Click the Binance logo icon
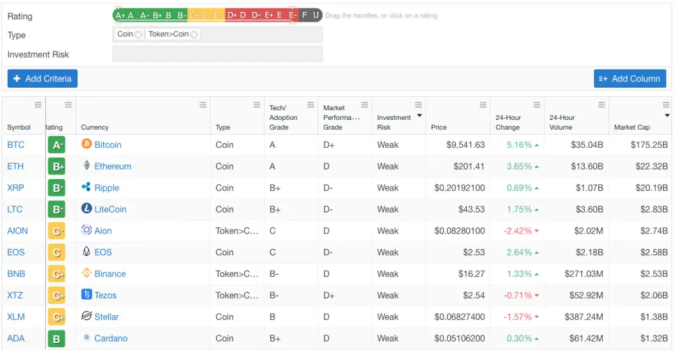Viewport: 677px width, 350px height. [87, 273]
